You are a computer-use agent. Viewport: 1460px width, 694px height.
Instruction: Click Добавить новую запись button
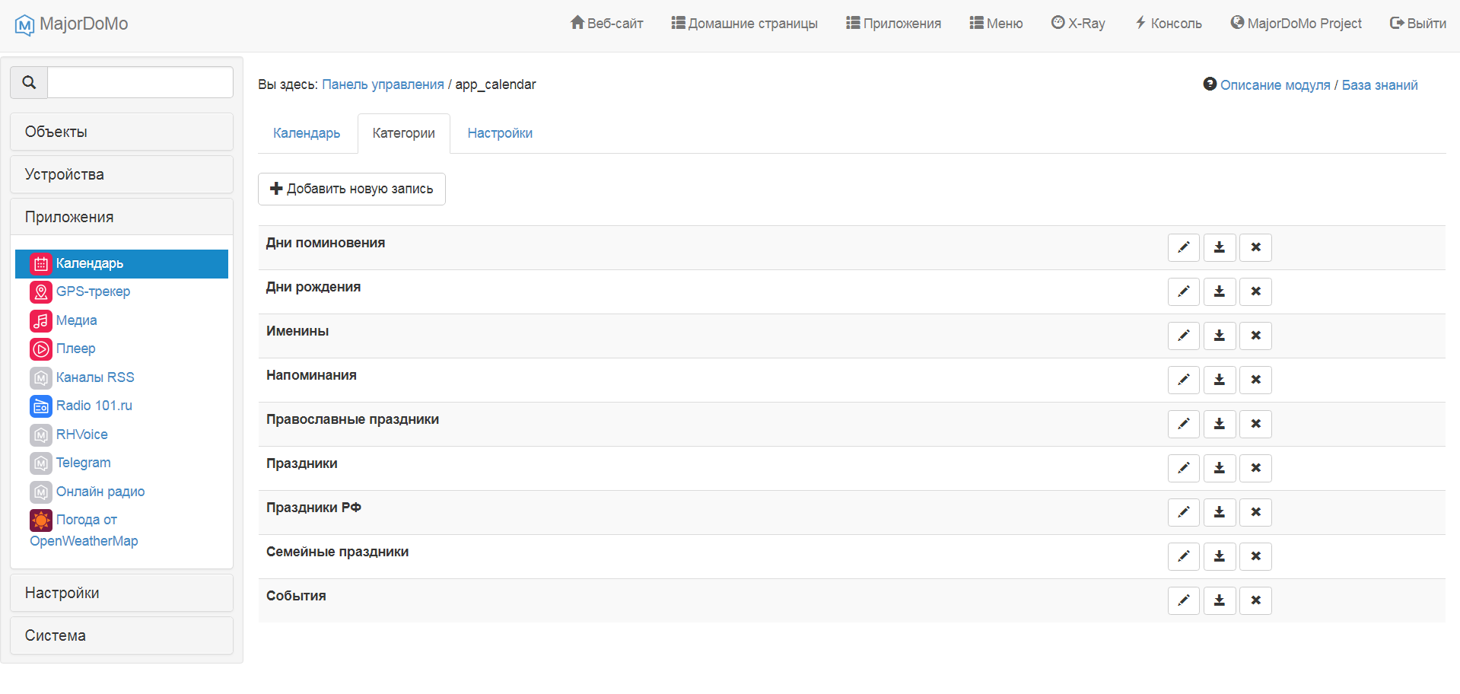[351, 189]
